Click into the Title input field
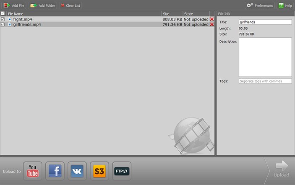This screenshot has height=185, width=295. pyautogui.click(x=265, y=22)
